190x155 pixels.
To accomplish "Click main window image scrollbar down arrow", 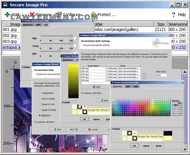I will [185, 149].
